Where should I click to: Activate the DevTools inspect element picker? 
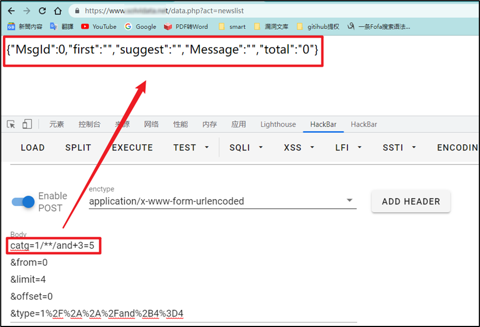click(x=11, y=124)
